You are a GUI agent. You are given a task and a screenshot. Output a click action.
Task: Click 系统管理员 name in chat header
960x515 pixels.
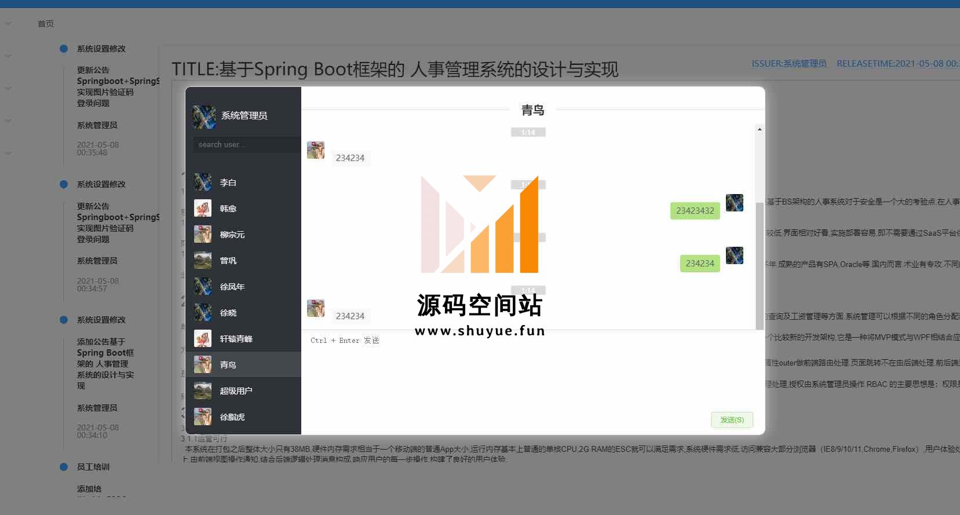[244, 116]
